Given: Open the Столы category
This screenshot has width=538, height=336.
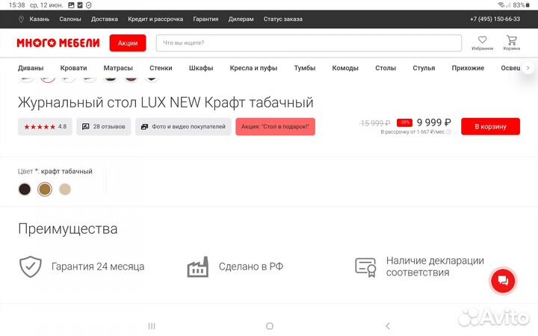Looking at the screenshot, I should pyautogui.click(x=386, y=68).
